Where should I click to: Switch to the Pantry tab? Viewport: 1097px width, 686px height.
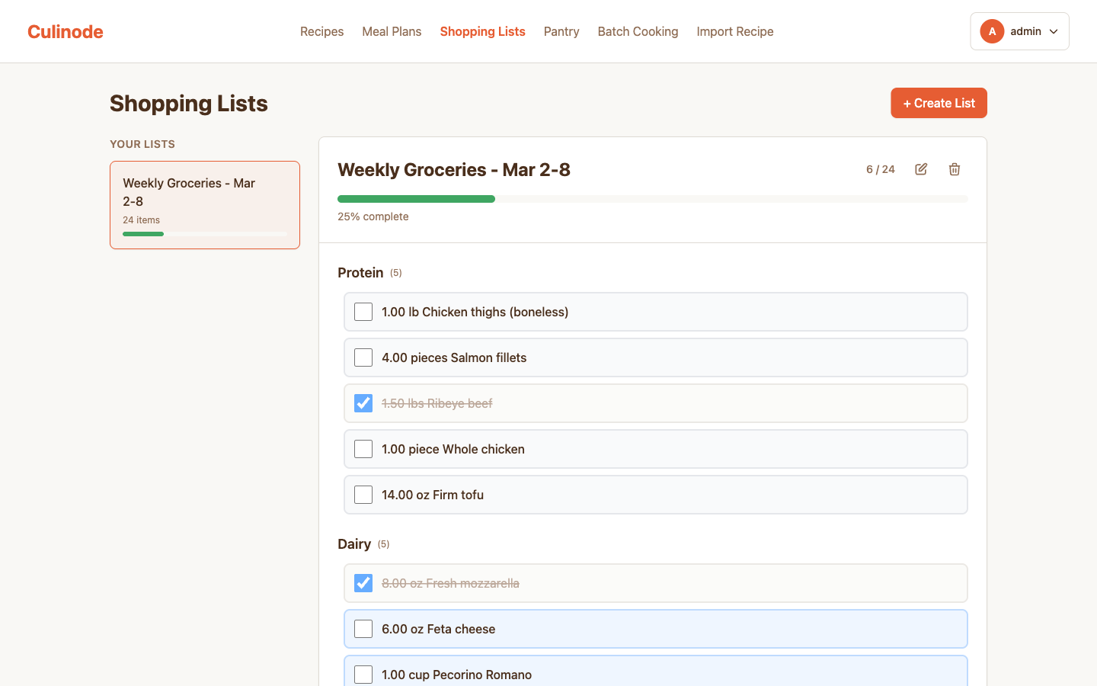pyautogui.click(x=561, y=31)
